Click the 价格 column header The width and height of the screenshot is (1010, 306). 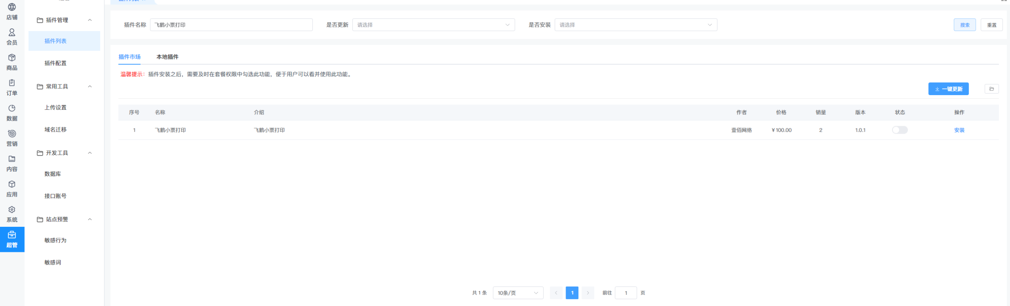pyautogui.click(x=781, y=113)
